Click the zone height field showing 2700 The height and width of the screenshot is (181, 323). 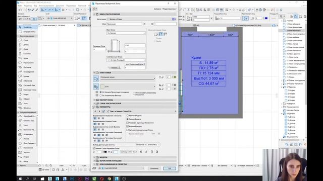pyautogui.click(x=135, y=45)
